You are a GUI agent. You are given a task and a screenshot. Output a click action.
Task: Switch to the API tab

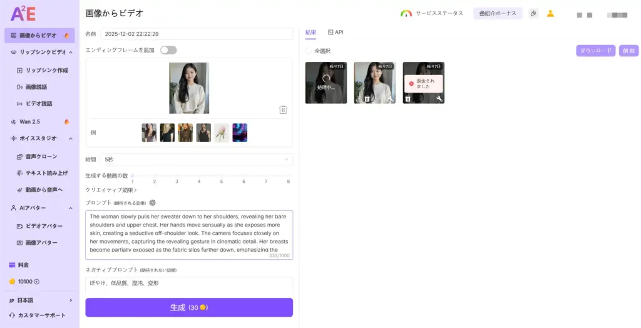(336, 32)
